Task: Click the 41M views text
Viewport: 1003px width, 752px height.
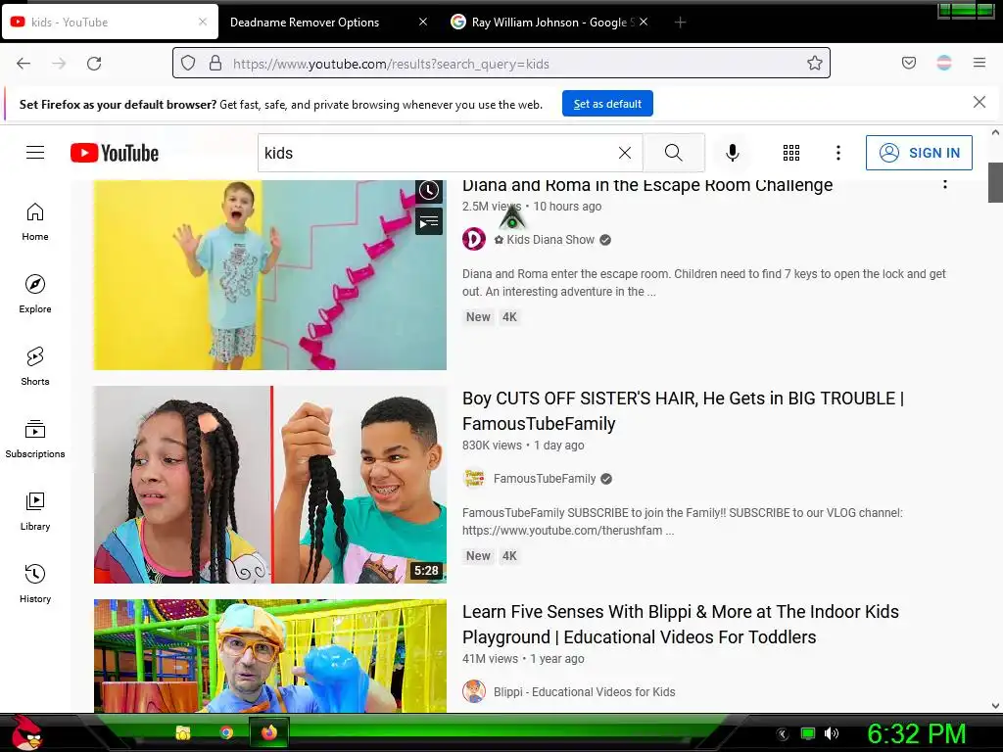Action: 490,659
